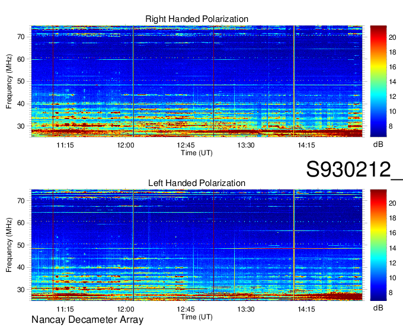The height and width of the screenshot is (327, 403).
Task: Click the dB unit label of upper scale
Action: coord(378,145)
